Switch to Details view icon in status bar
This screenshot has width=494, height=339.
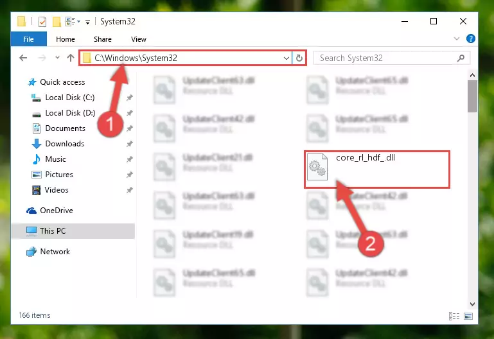click(454, 316)
